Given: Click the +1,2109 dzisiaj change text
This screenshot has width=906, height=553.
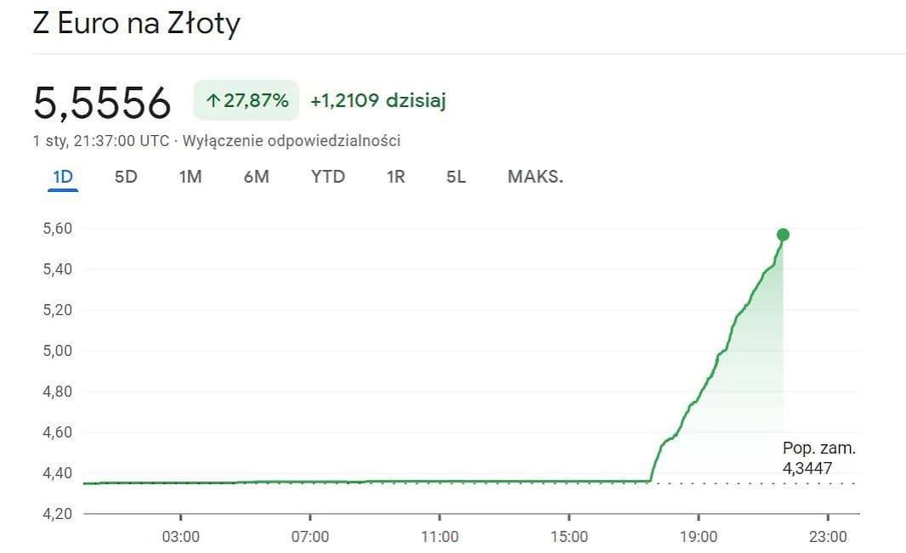Looking at the screenshot, I should 378,101.
